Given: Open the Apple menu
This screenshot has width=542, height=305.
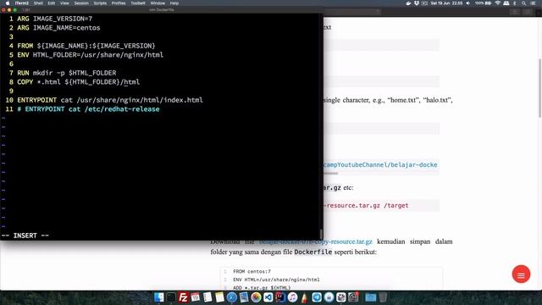Looking at the screenshot, I should pos(8,3).
